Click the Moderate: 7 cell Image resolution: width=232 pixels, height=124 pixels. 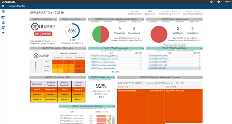pos(78,95)
